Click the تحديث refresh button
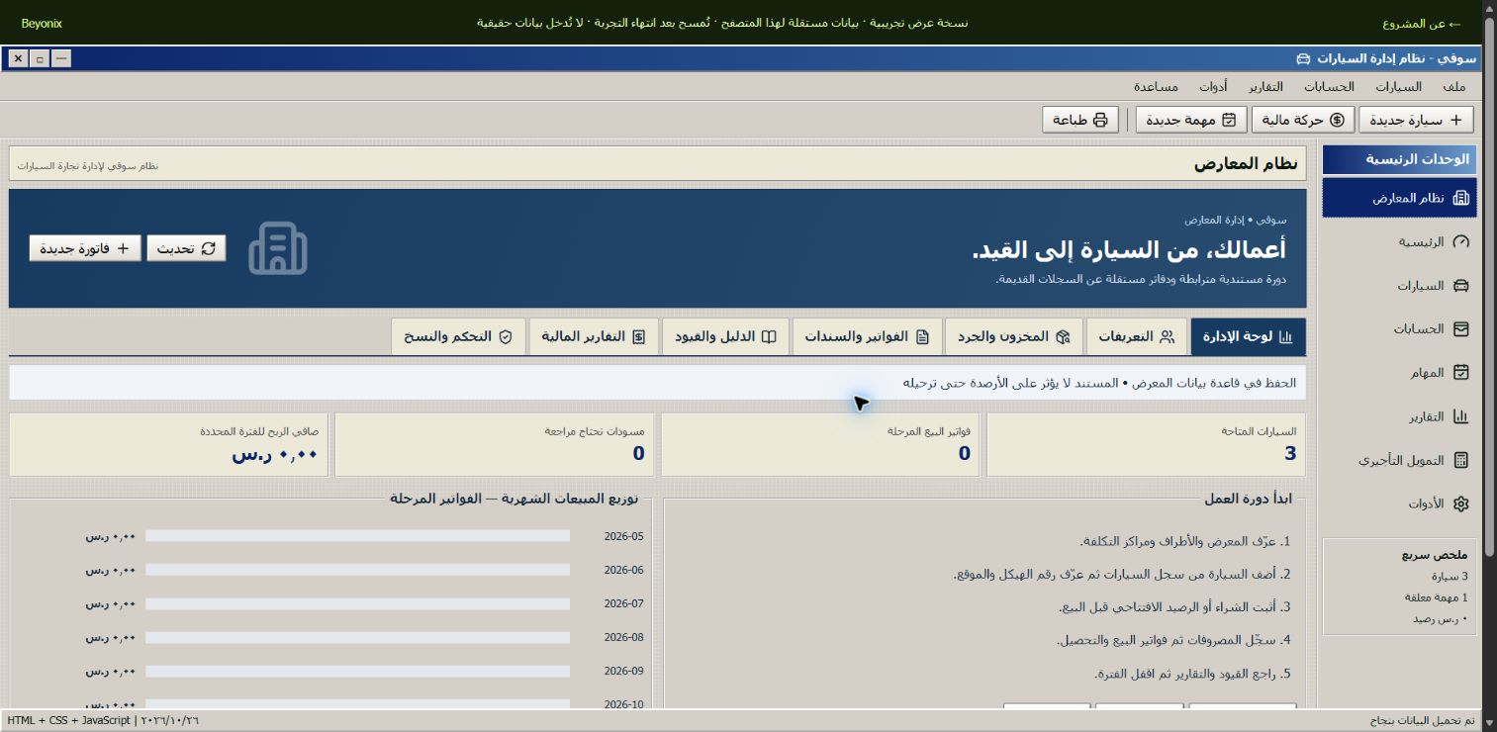The height and width of the screenshot is (732, 1497). click(x=186, y=248)
